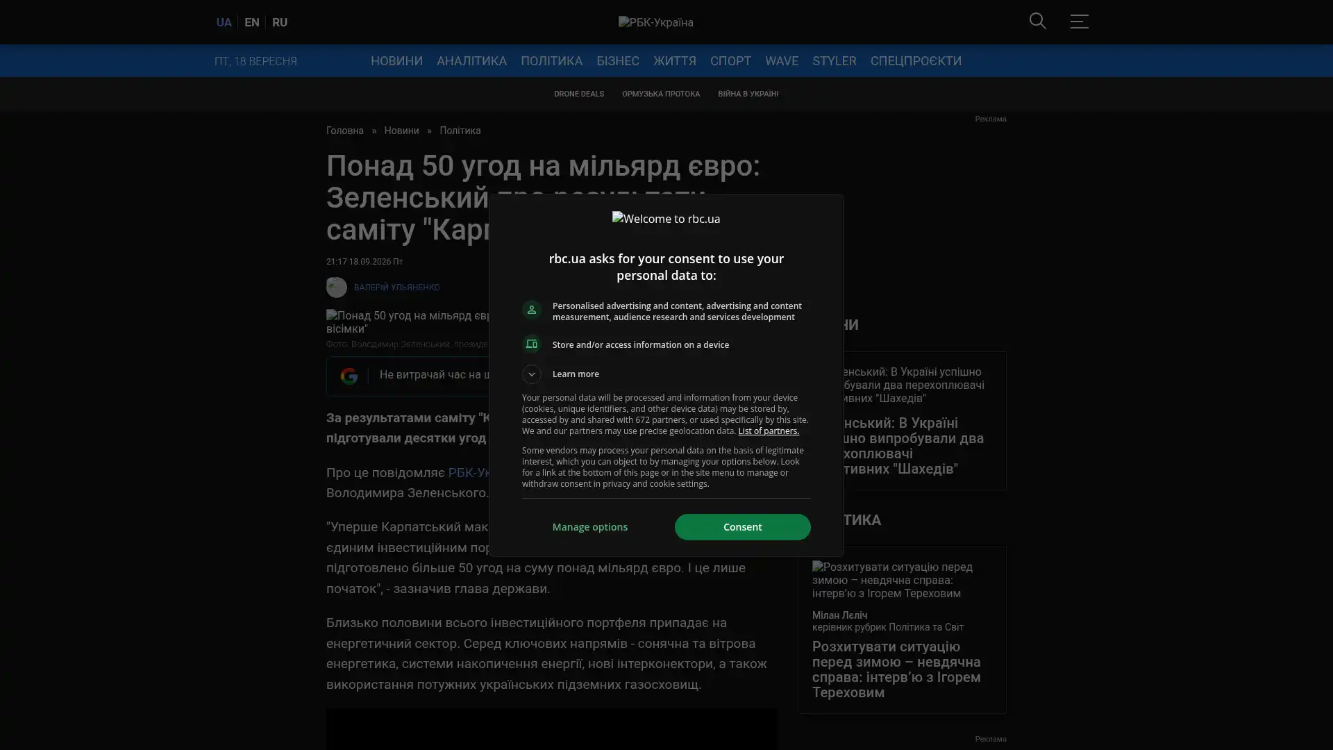Open the АНАЛІТИКА menu section
The height and width of the screenshot is (750, 1333).
[x=471, y=61]
